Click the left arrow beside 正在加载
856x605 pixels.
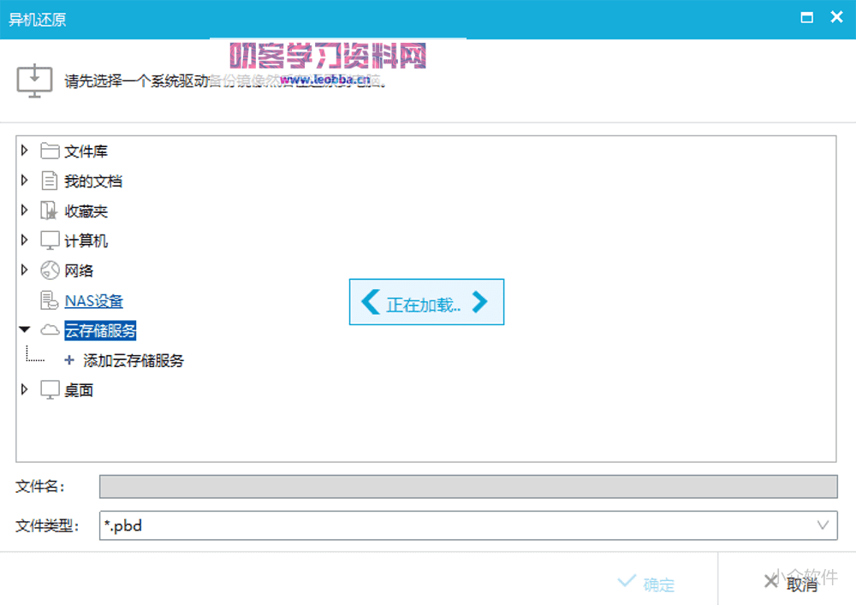click(x=371, y=301)
